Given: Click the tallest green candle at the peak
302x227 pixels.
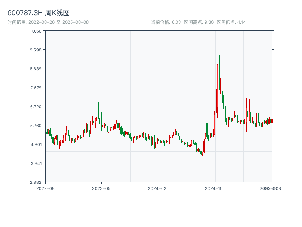Looking at the screenshot, I should pyautogui.click(x=219, y=72).
